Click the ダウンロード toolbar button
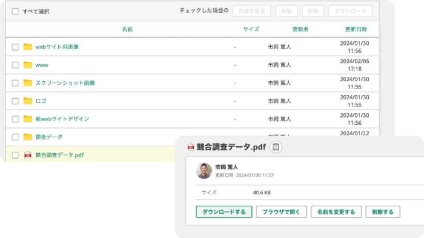 [x=350, y=11]
